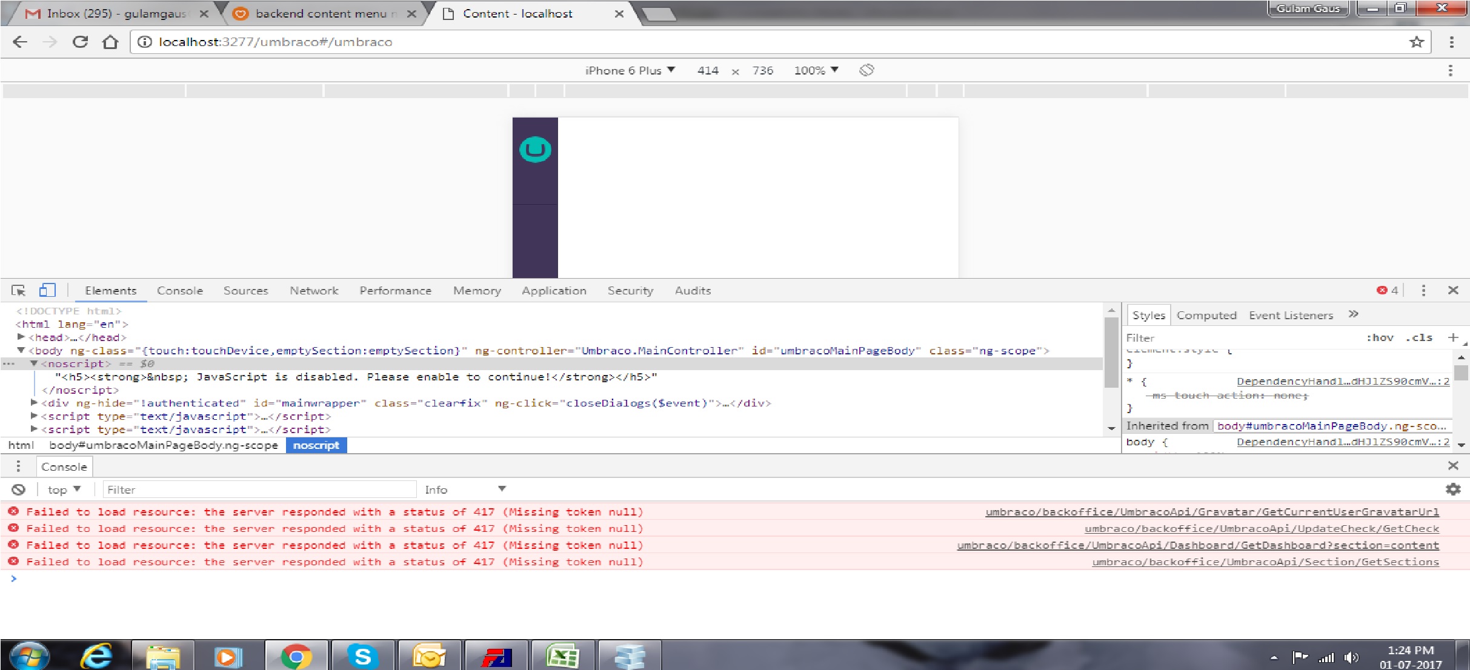This screenshot has height=670, width=1470.
Task: Switch to the backend content menu tab
Action: [x=325, y=13]
